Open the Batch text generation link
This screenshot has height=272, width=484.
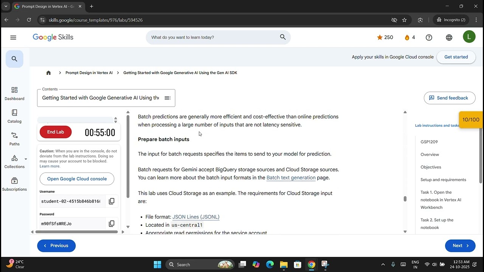coord(291,178)
